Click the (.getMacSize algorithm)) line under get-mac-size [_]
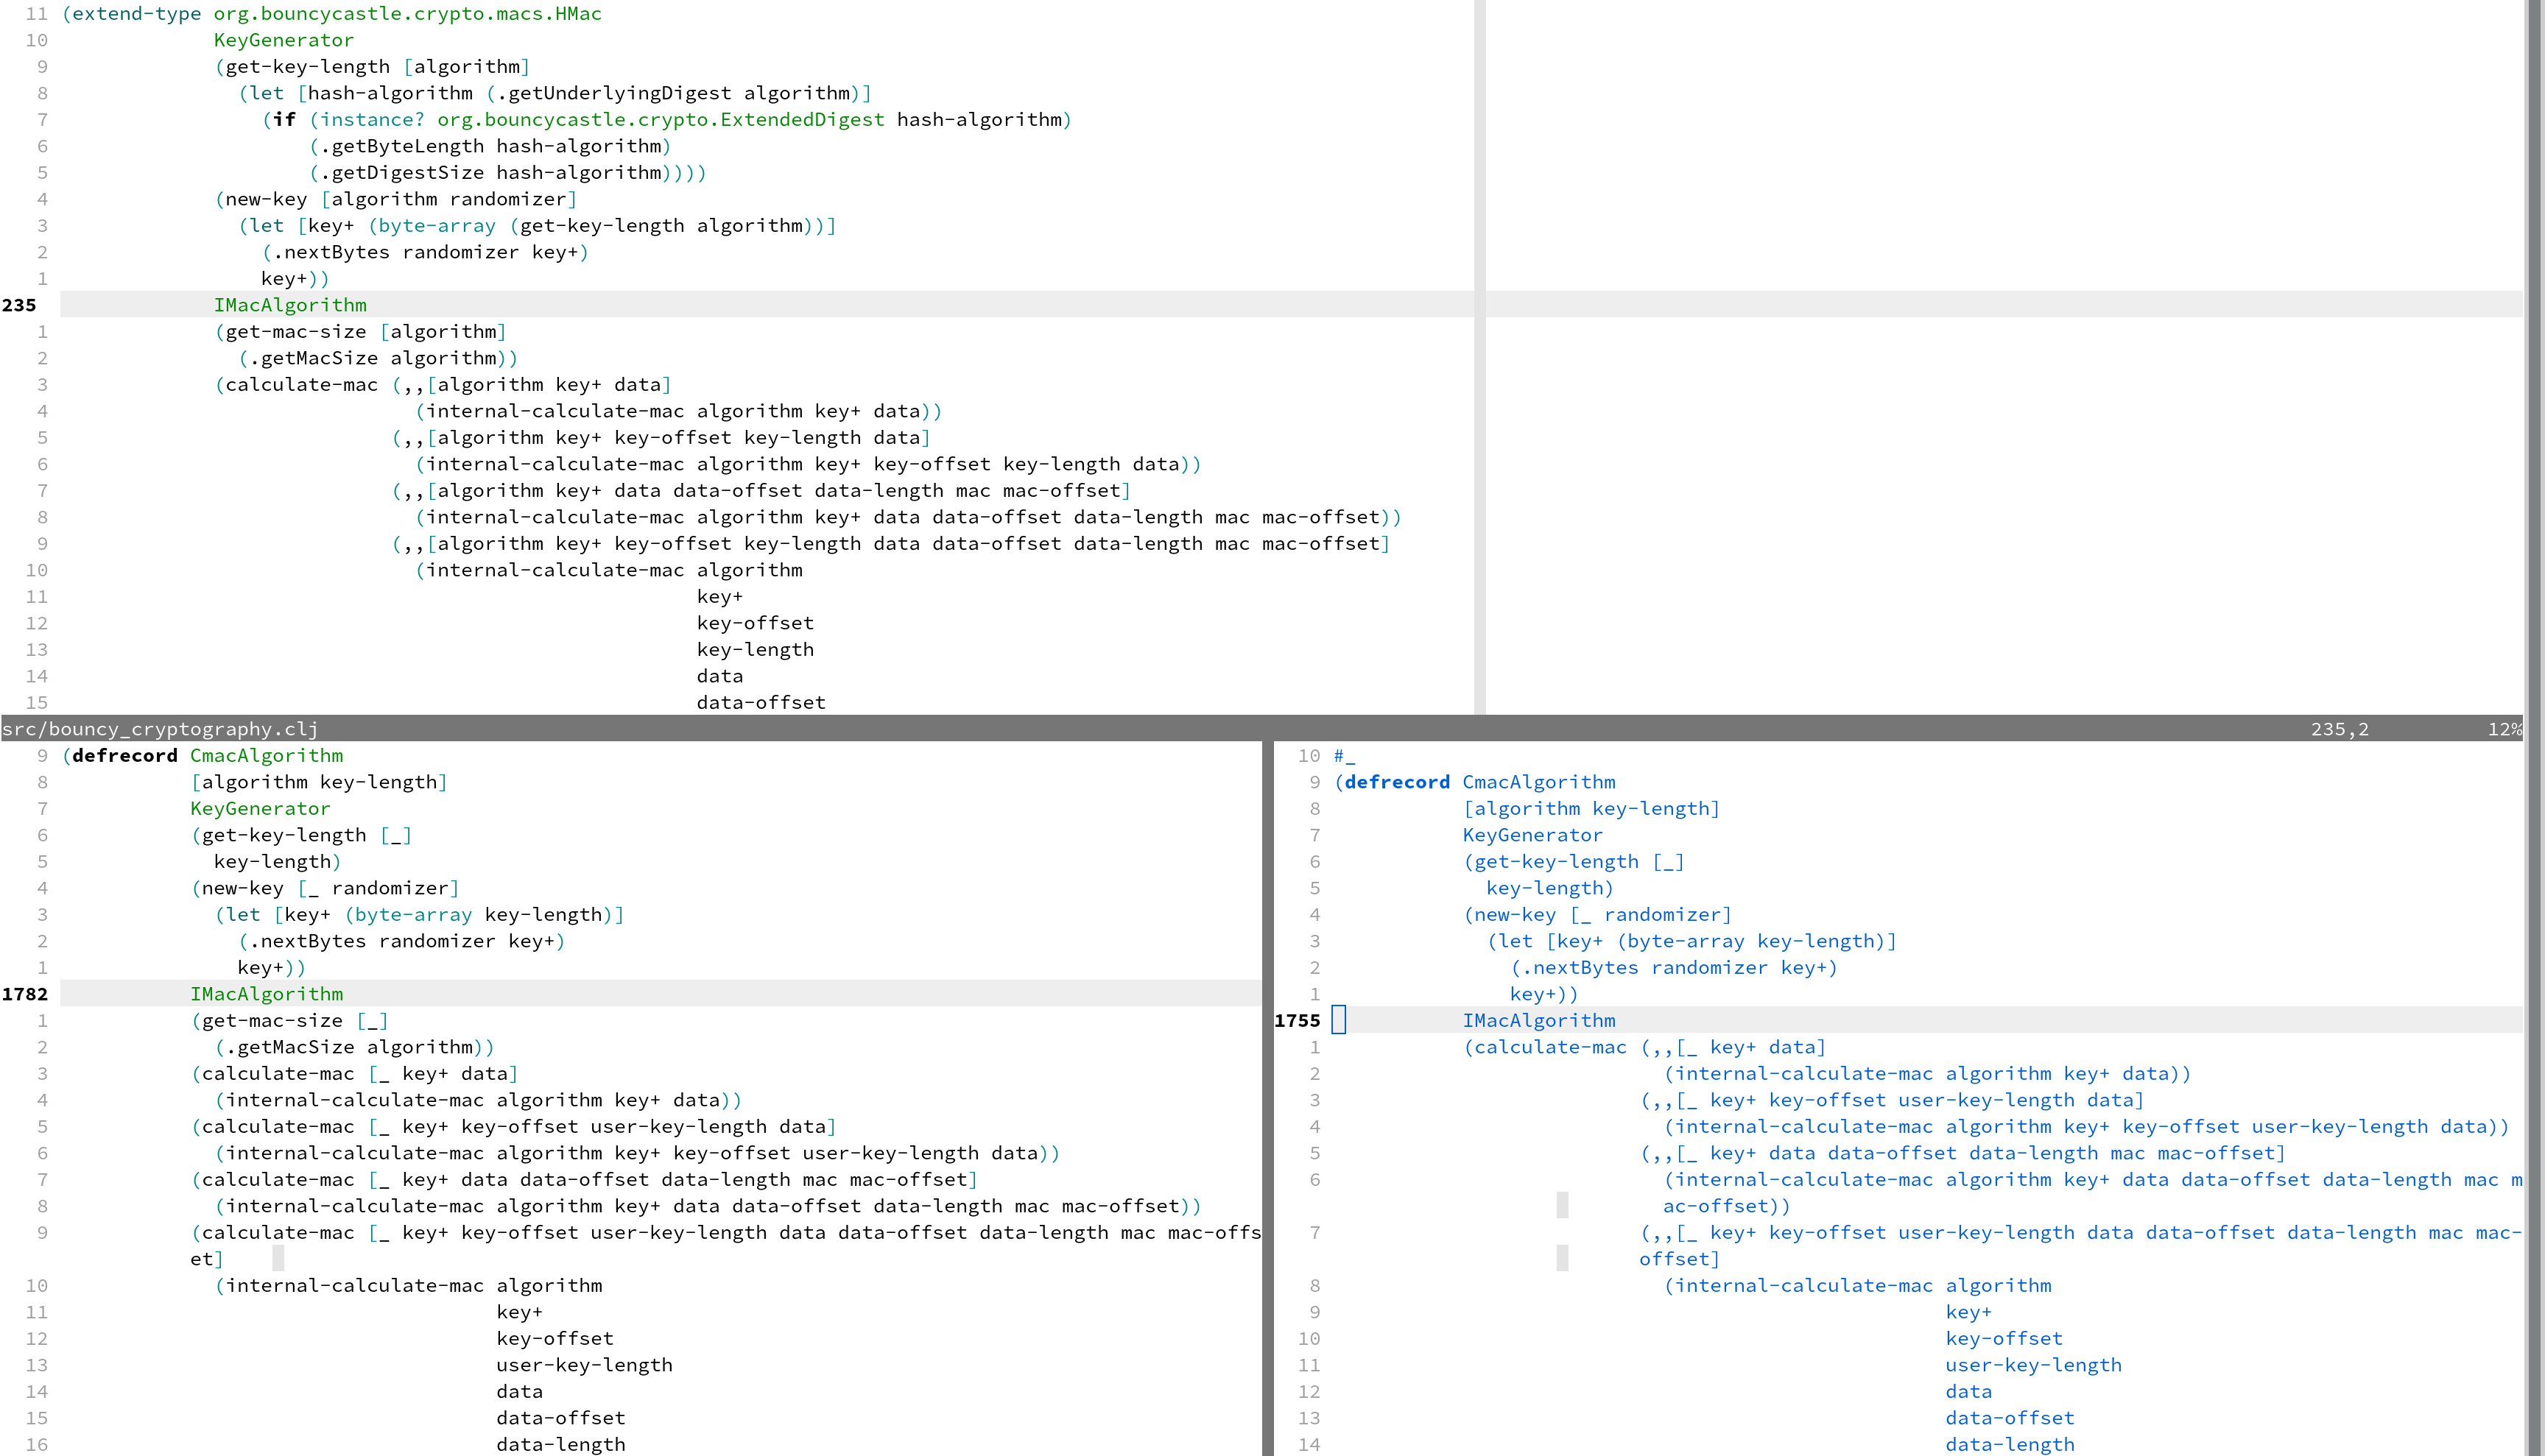Screen dimensions: 2545x1456 click(354, 1047)
